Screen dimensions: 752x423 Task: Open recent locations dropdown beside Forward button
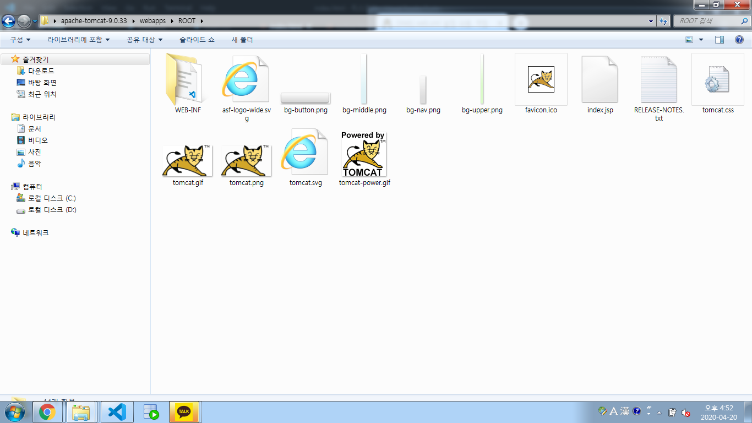point(35,21)
